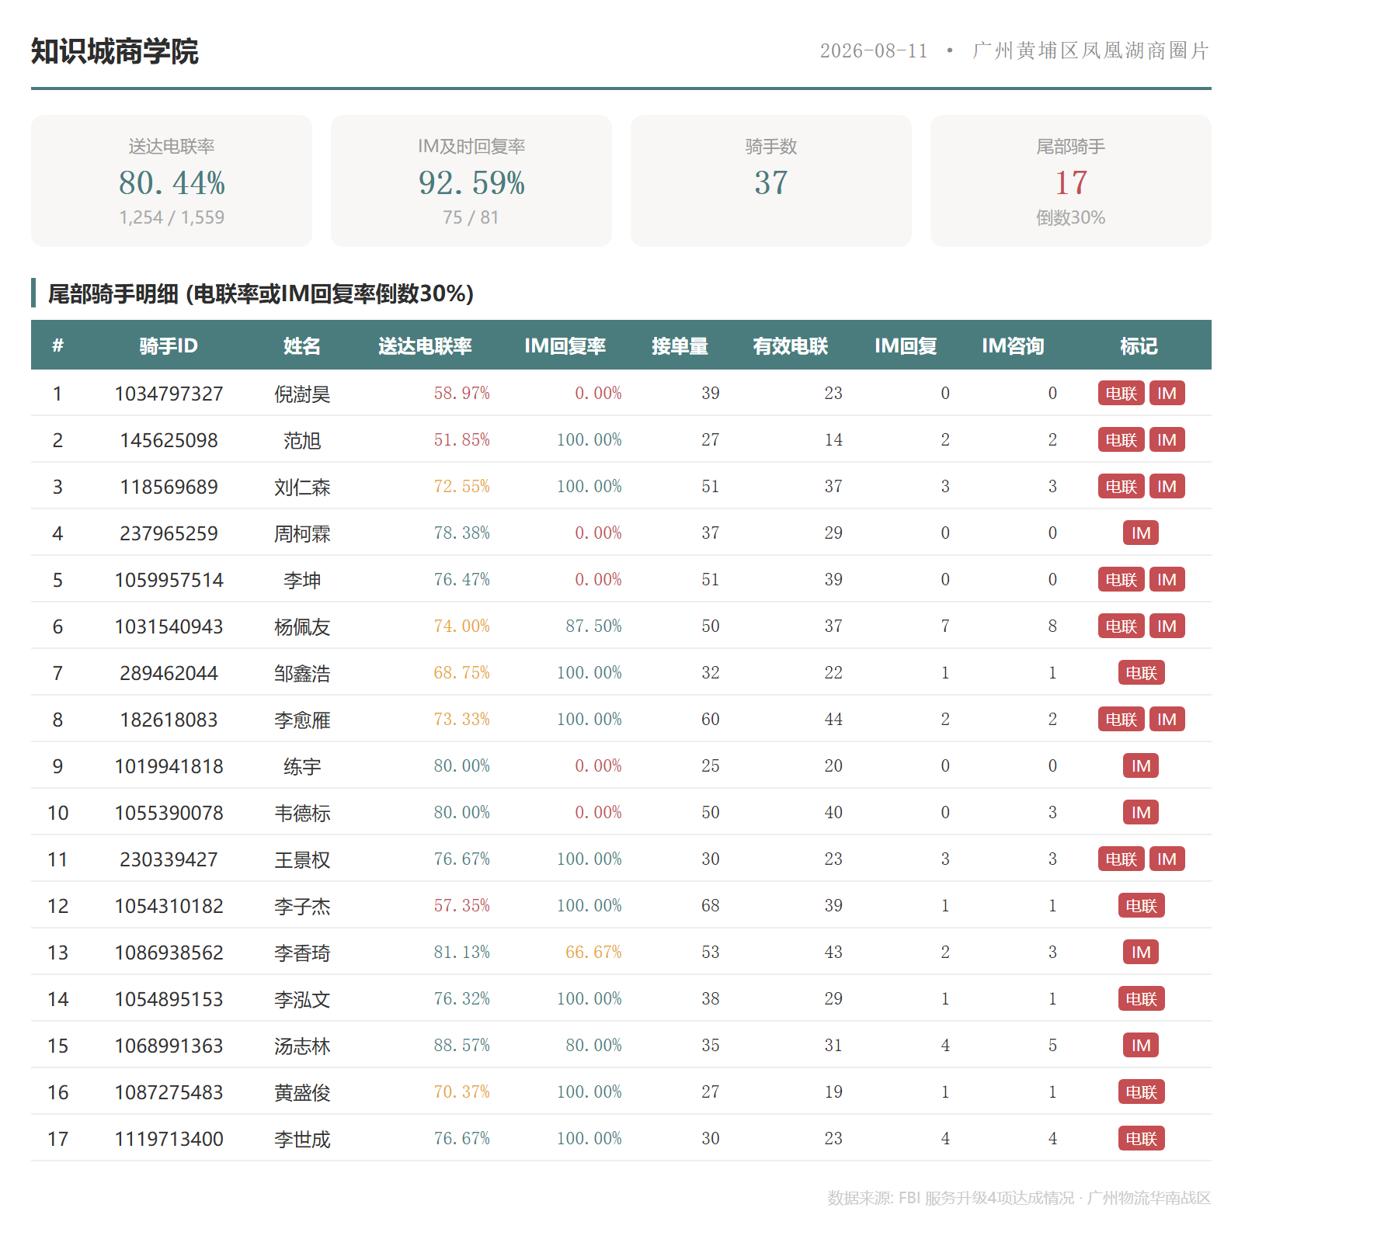Viewport: 1398px width, 1239px height.
Task: Click rider ID 1054895153
Action: 169,999
